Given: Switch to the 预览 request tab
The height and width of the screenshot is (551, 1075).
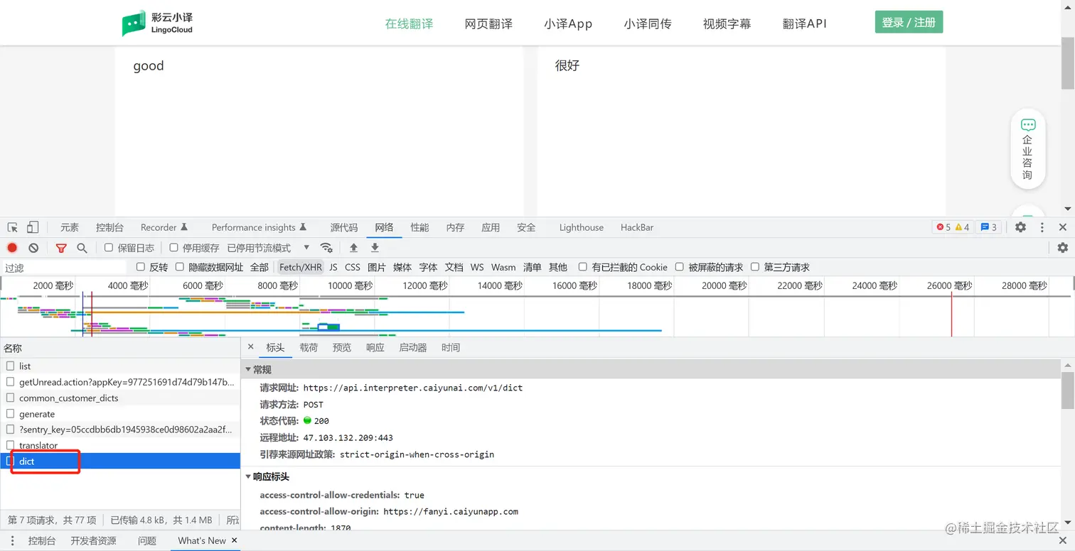Looking at the screenshot, I should coord(342,347).
